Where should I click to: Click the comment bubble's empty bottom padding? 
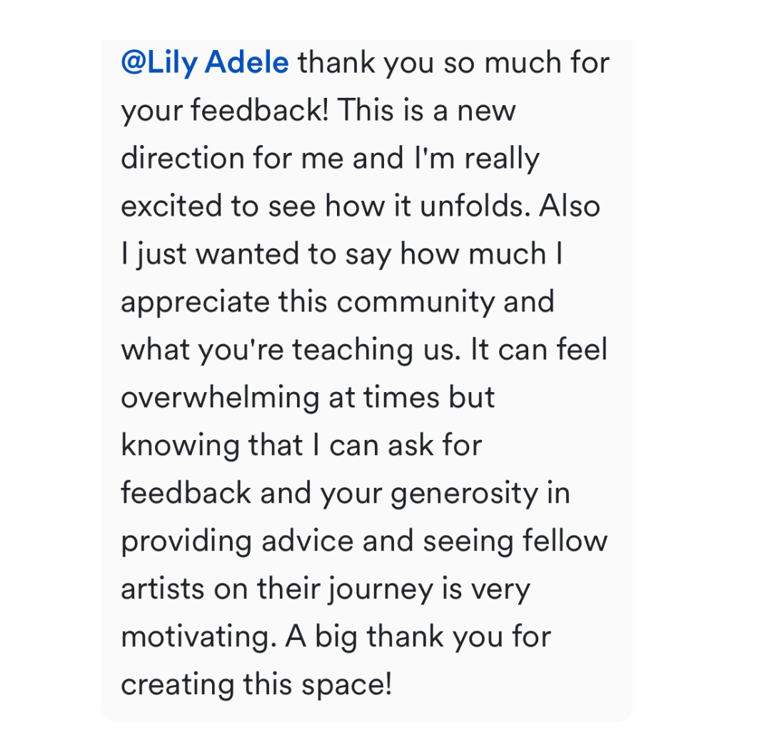(x=366, y=711)
